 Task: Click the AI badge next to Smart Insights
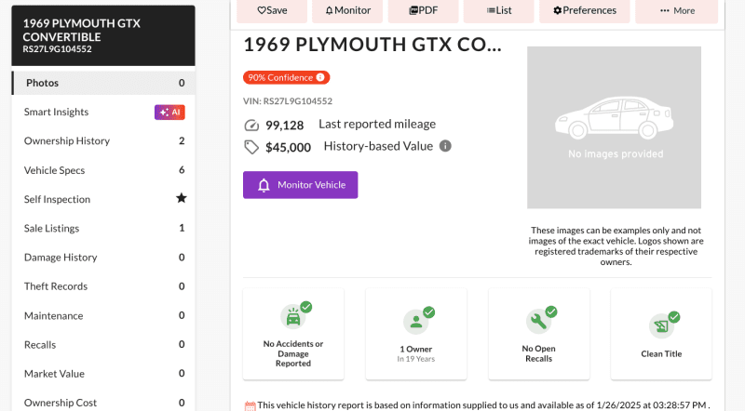(169, 112)
